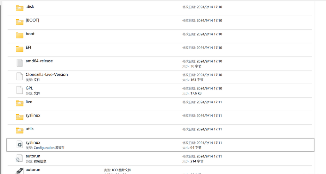Click the GPL file name label
This screenshot has width=326, height=174.
point(29,88)
